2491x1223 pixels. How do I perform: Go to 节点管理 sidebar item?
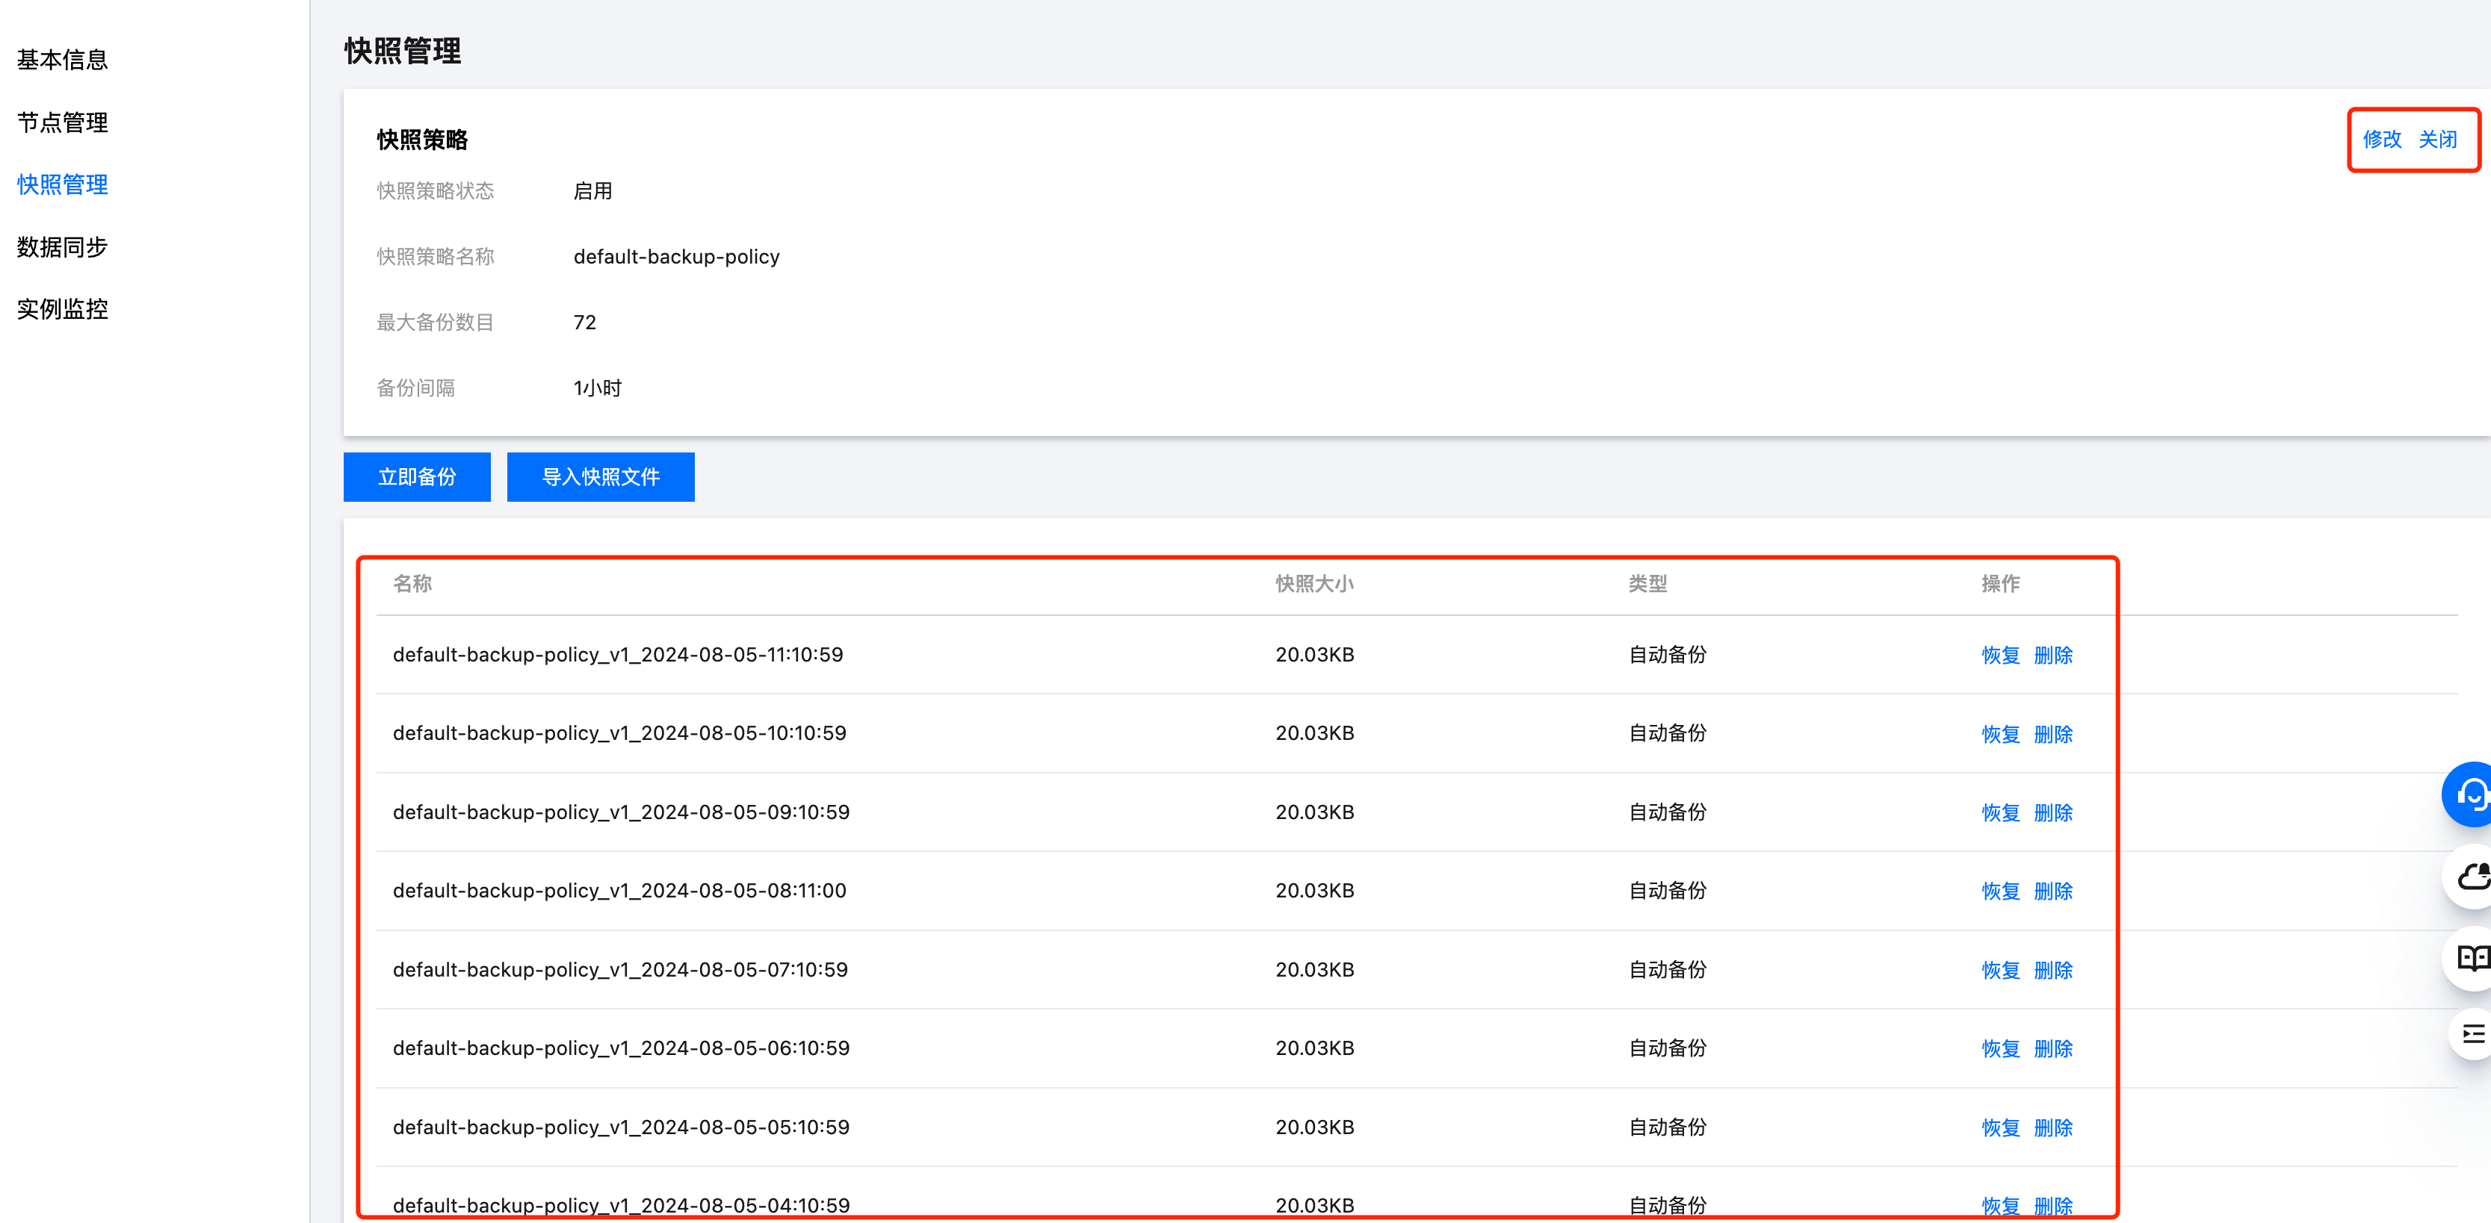tap(62, 122)
